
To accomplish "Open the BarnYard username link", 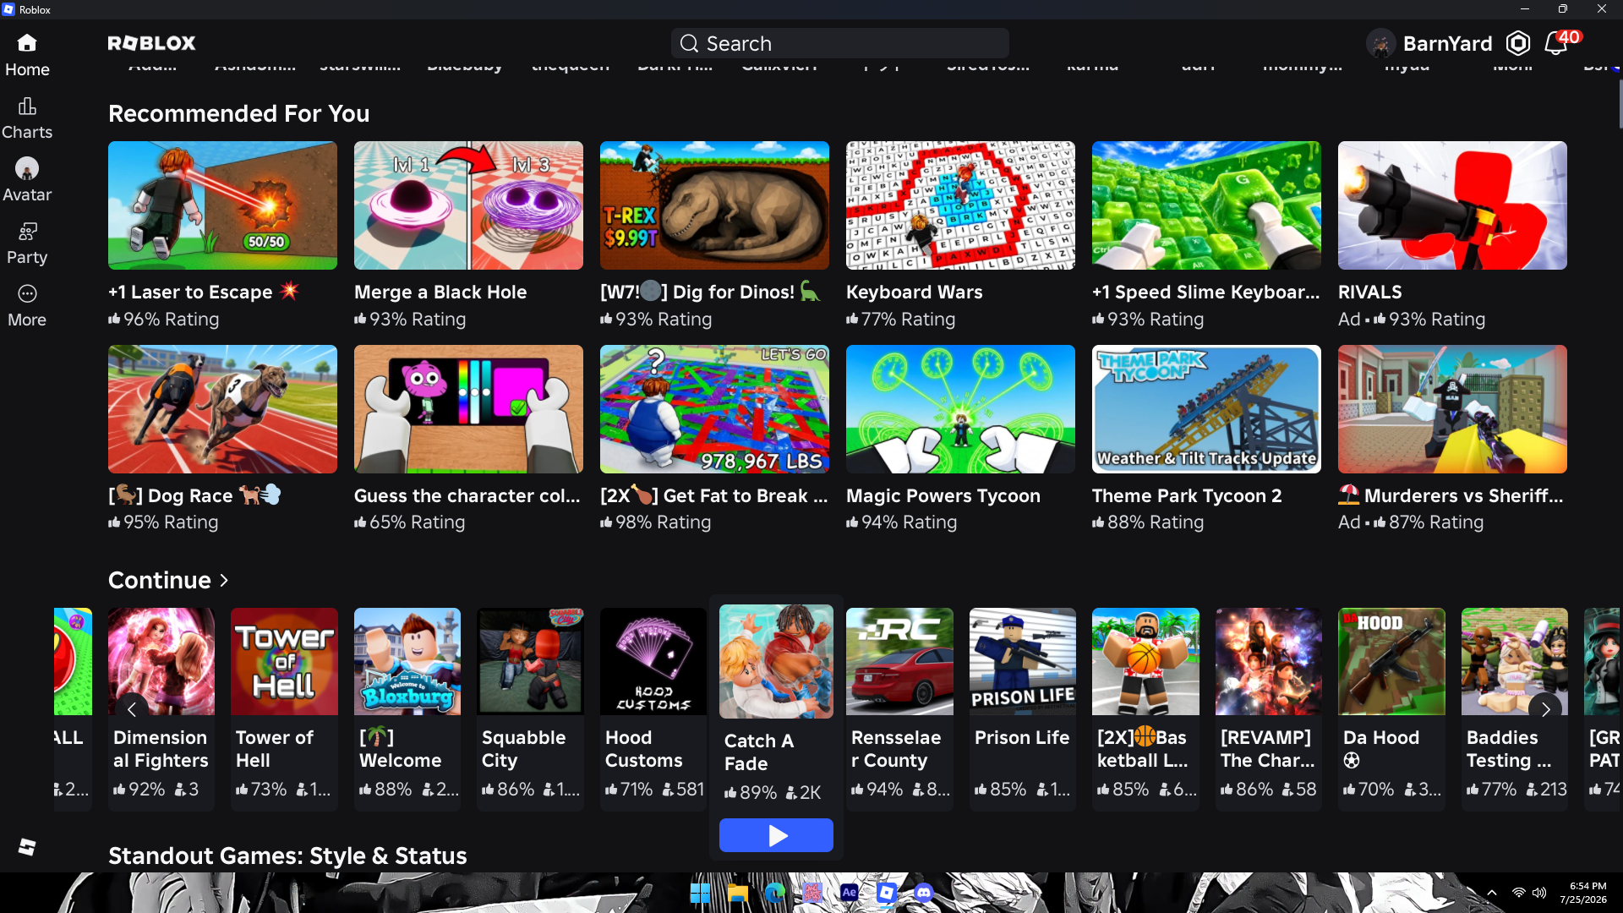I will click(1447, 43).
